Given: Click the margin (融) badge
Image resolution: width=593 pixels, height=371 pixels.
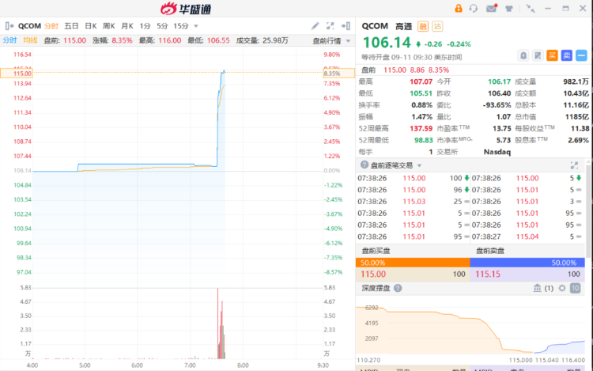Looking at the screenshot, I should [423, 26].
